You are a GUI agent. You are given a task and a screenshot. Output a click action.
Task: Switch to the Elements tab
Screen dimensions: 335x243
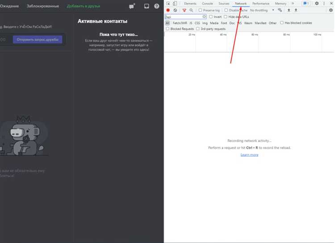(190, 4)
